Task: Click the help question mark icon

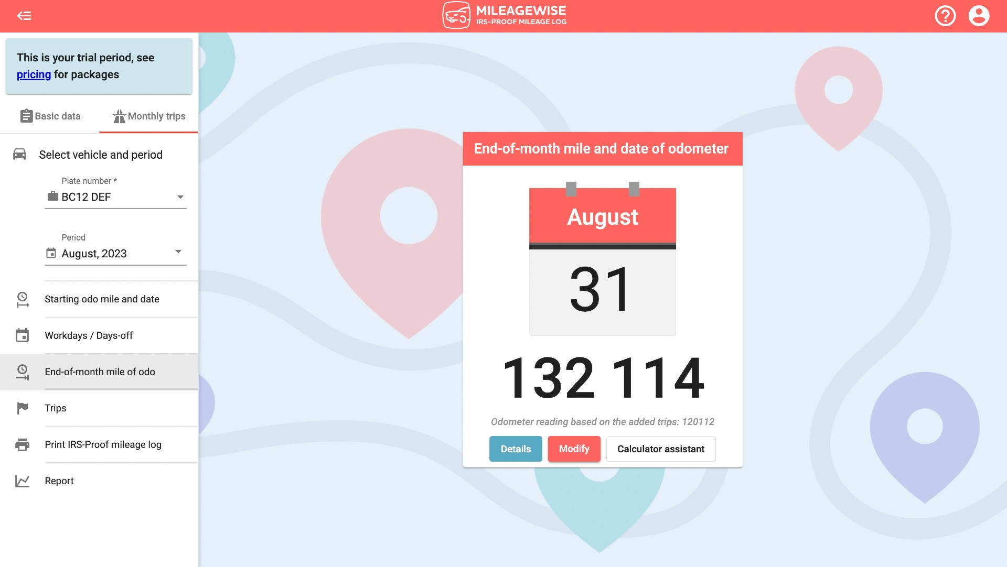Action: coord(945,16)
